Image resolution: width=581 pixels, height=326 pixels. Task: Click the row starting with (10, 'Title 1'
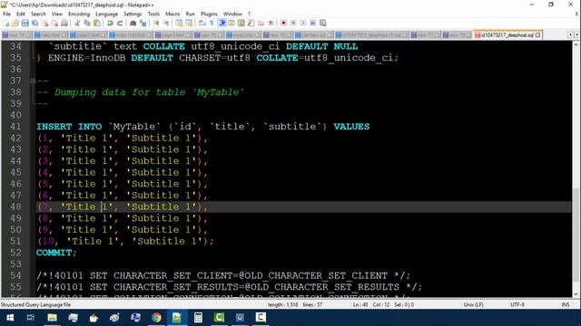125,242
